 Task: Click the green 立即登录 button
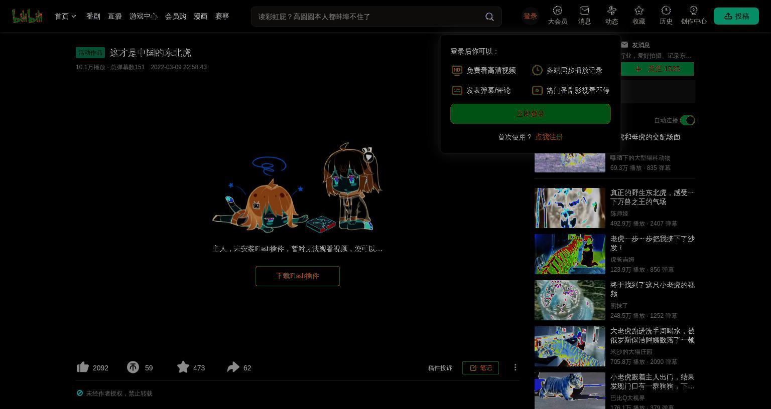(x=531, y=114)
